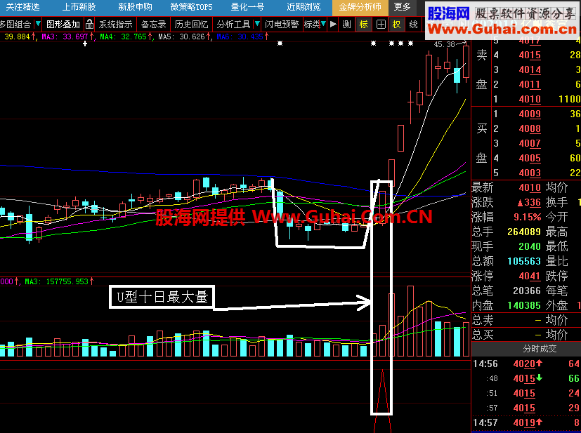Click the volume MA3 157755.953 label
Viewport: 581px width, 433px height.
58,281
